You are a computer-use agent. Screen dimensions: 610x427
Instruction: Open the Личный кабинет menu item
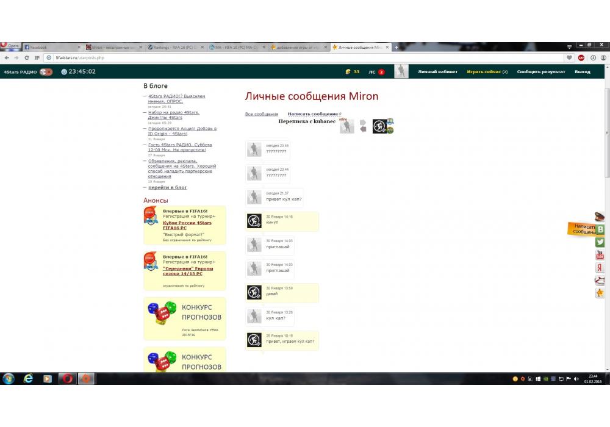[437, 72]
